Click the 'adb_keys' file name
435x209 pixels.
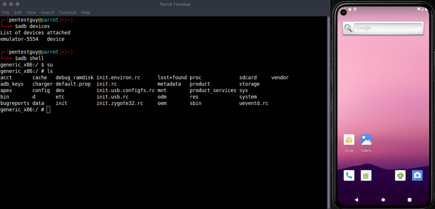click(x=12, y=84)
